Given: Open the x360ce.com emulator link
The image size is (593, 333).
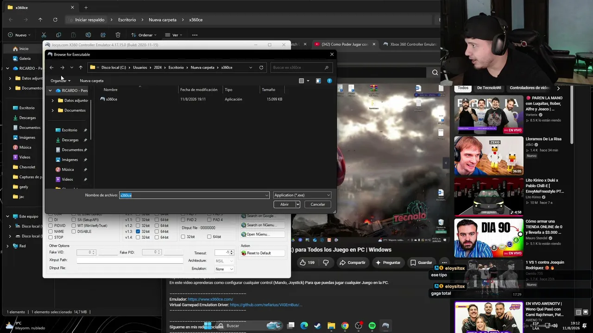Looking at the screenshot, I should pyautogui.click(x=210, y=299).
